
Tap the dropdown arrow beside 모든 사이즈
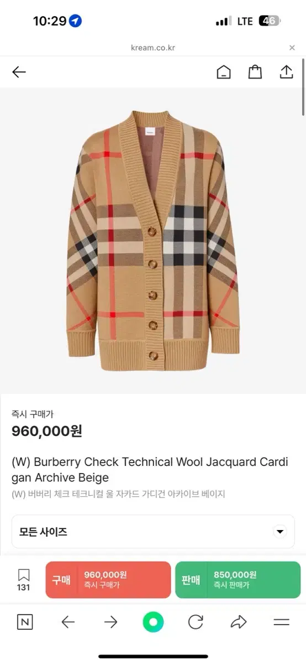(x=280, y=532)
